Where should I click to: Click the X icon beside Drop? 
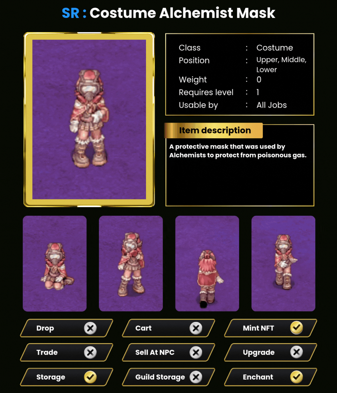90,328
